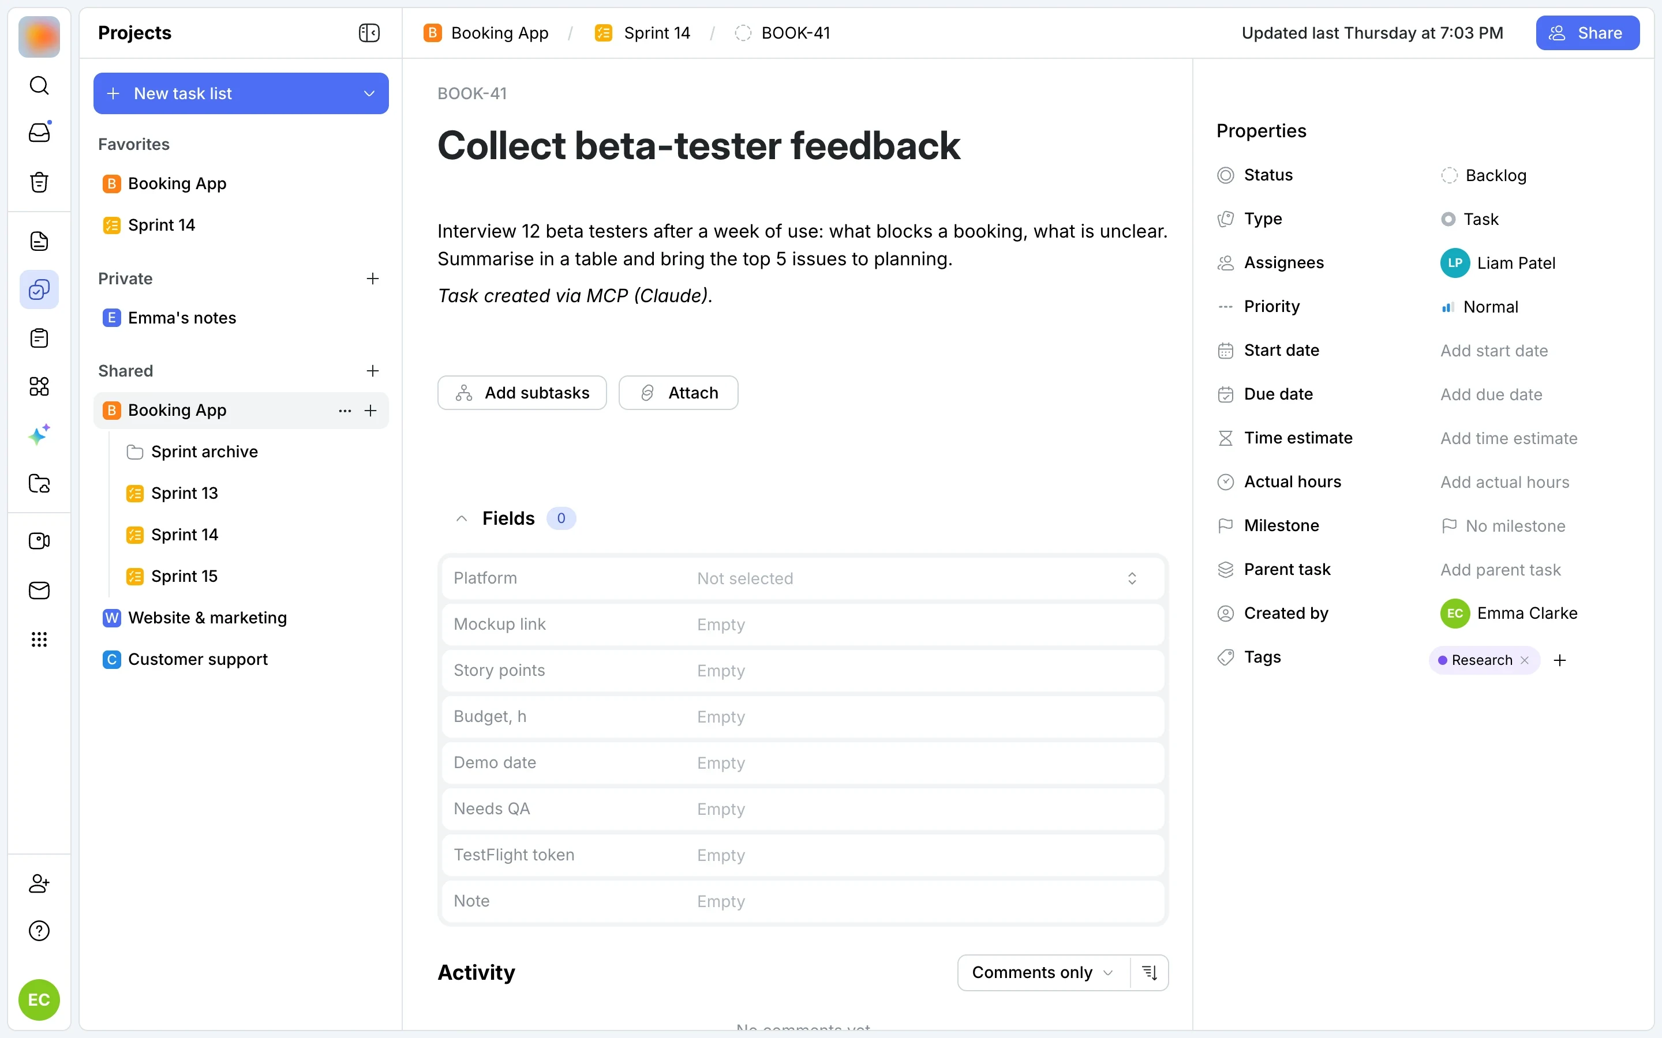Change the Task type value
This screenshot has width=1662, height=1038.
point(1470,219)
